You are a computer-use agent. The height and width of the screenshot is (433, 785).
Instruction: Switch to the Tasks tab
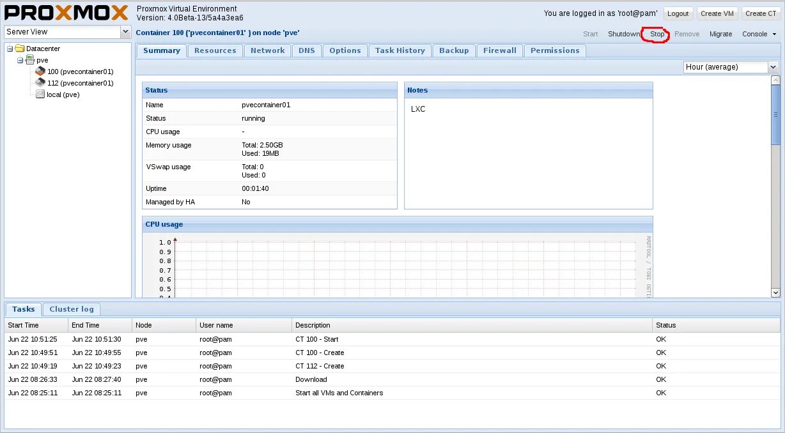click(24, 309)
